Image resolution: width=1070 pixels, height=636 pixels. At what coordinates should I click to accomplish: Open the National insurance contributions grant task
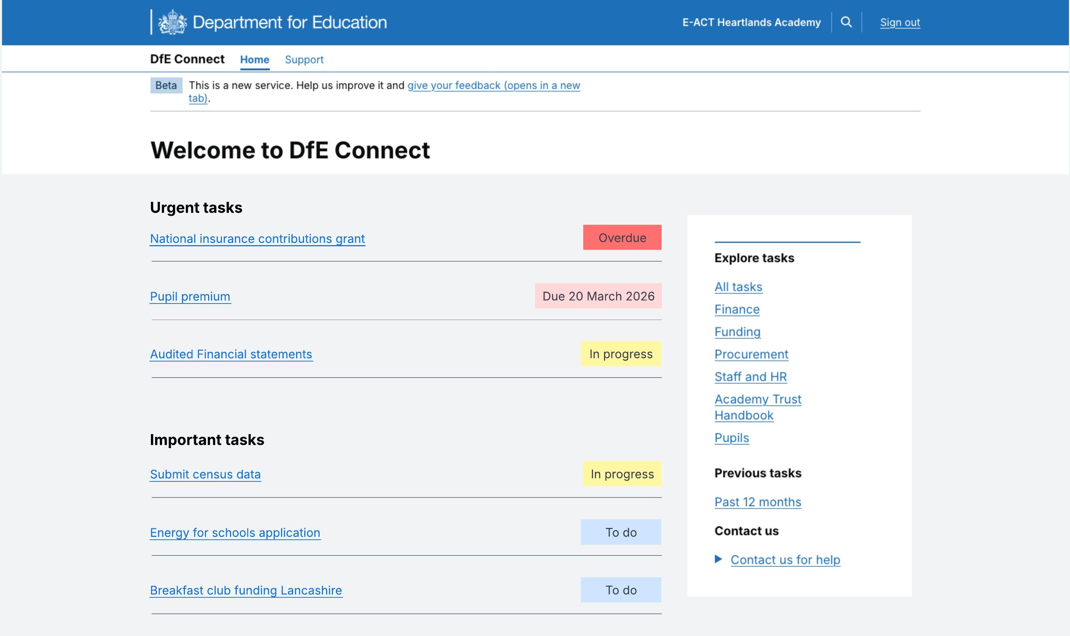coord(257,239)
